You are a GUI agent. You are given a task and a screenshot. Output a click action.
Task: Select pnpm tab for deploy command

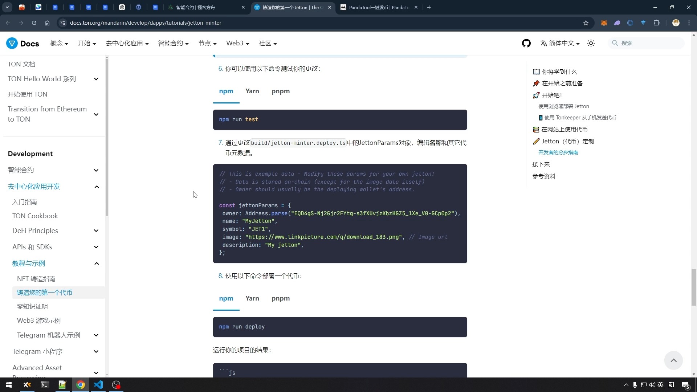pyautogui.click(x=281, y=298)
